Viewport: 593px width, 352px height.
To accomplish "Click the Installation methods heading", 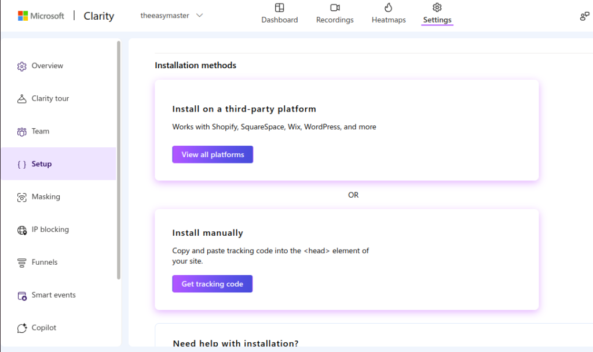I will pyautogui.click(x=196, y=65).
